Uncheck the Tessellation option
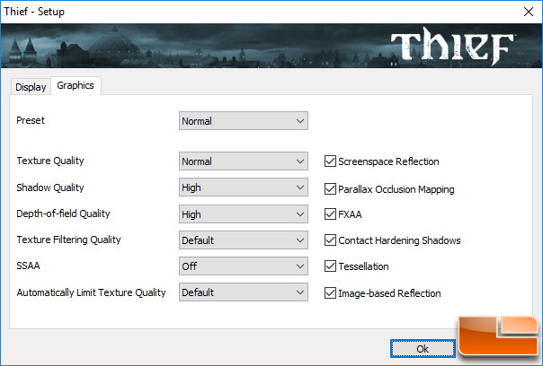The width and height of the screenshot is (543, 366). [330, 266]
